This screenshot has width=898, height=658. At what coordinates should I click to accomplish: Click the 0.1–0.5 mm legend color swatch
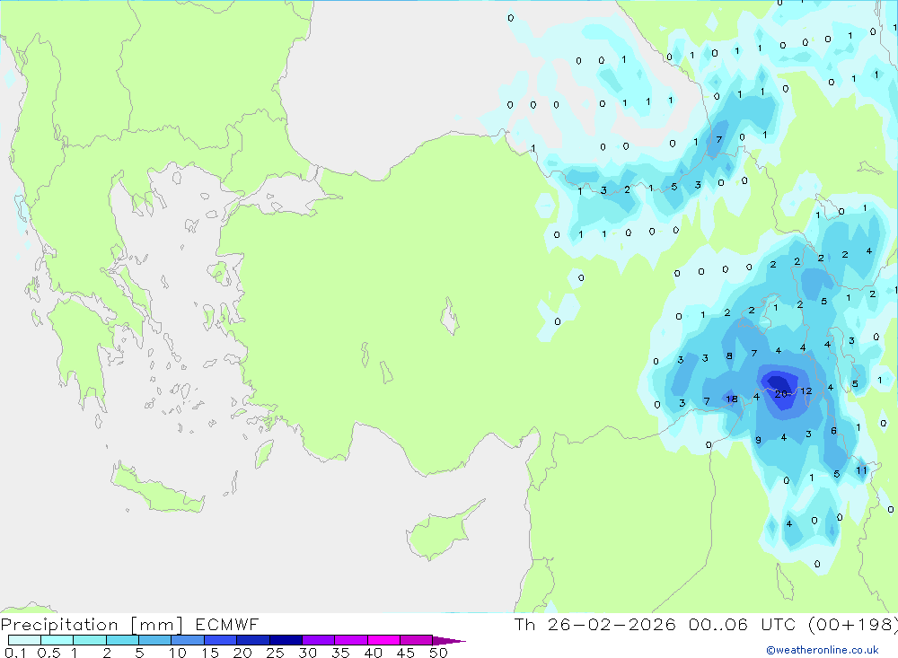pyautogui.click(x=24, y=640)
